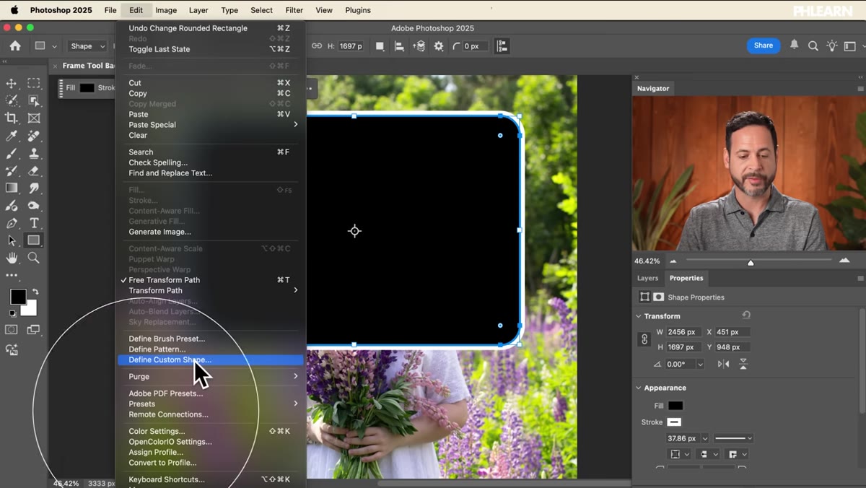The width and height of the screenshot is (866, 488).
Task: Select the Brush tool
Action: pos(12,154)
